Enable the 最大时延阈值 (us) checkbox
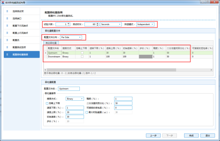Screen dimensions: 220x141 click(87, 112)
